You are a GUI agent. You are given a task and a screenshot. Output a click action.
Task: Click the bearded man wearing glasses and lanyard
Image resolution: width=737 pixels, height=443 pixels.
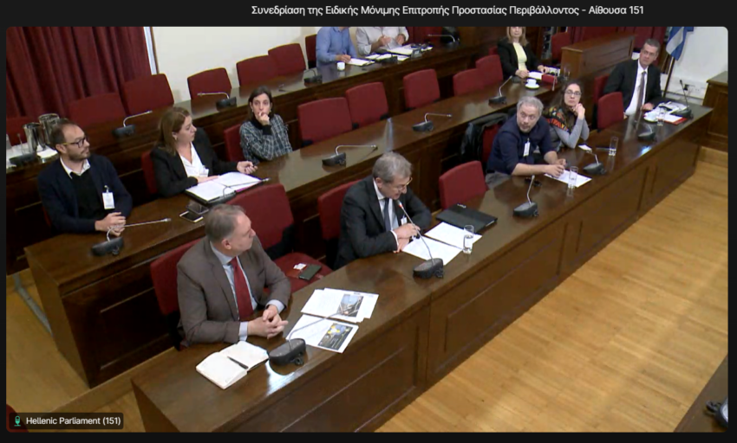click(81, 182)
